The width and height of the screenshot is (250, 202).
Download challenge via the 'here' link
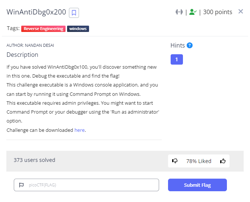tap(79, 130)
